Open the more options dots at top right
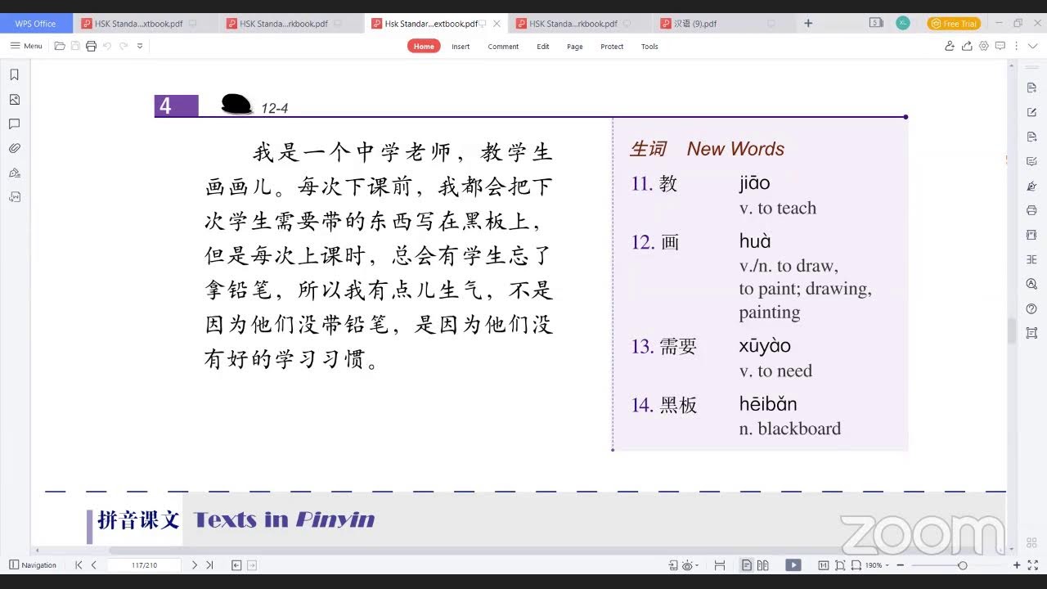Image resolution: width=1047 pixels, height=589 pixels. (x=1018, y=46)
